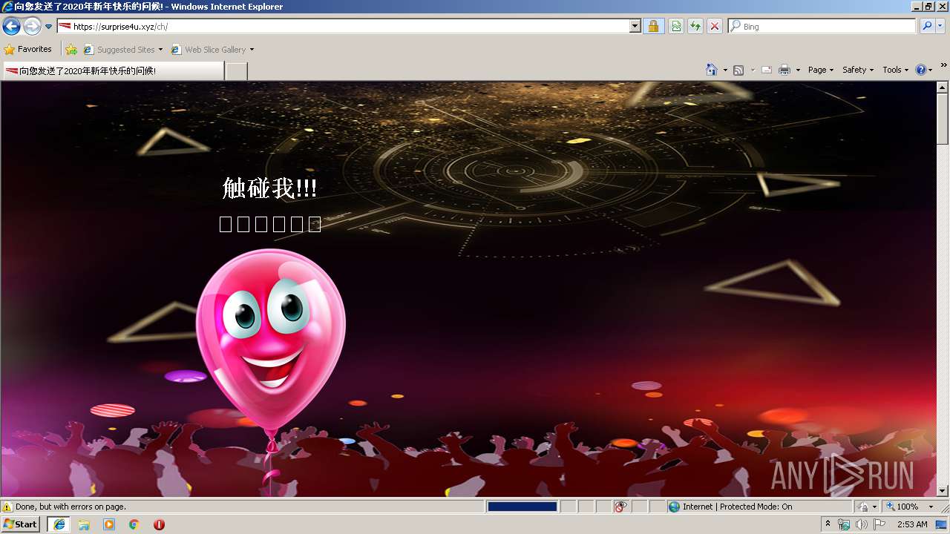Select the 2020 New Year greeting tab

pyautogui.click(x=113, y=71)
